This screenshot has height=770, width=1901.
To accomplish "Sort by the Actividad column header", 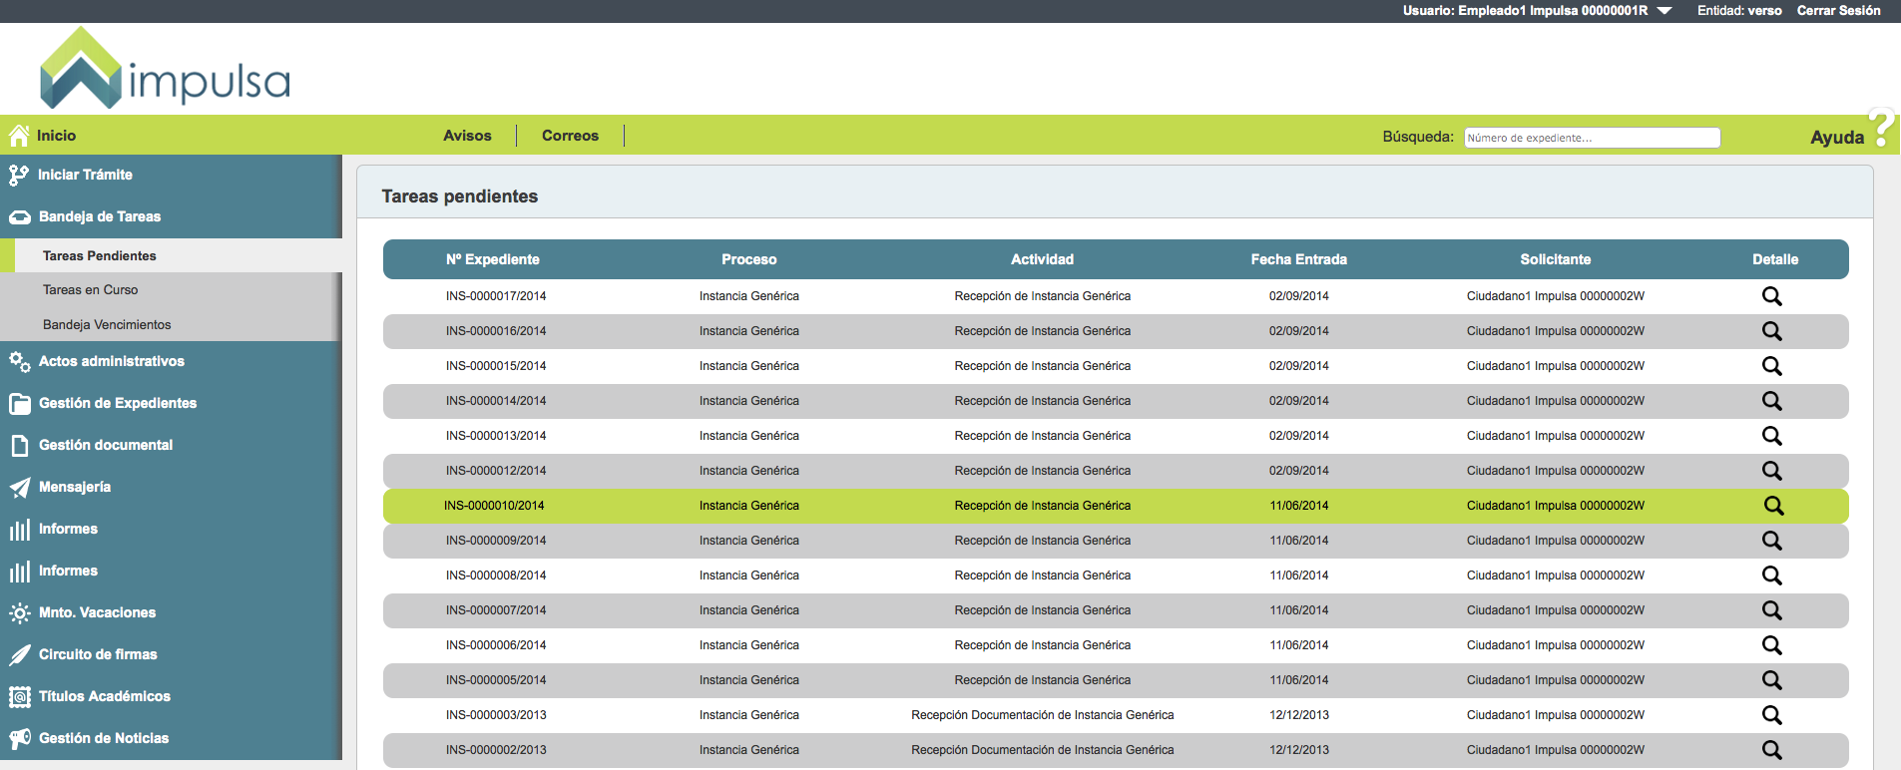I will click(1042, 259).
